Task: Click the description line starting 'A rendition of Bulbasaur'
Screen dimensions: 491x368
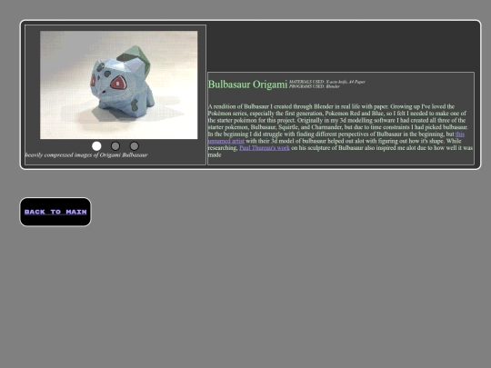Action: (331, 106)
